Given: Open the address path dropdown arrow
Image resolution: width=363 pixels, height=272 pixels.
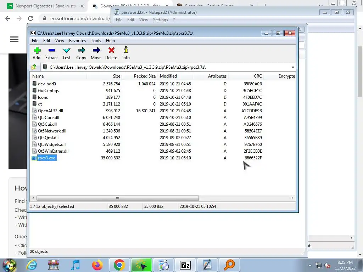Looking at the screenshot, I should click(x=293, y=67).
